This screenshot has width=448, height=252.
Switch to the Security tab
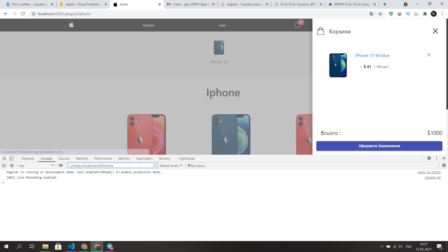click(164, 159)
